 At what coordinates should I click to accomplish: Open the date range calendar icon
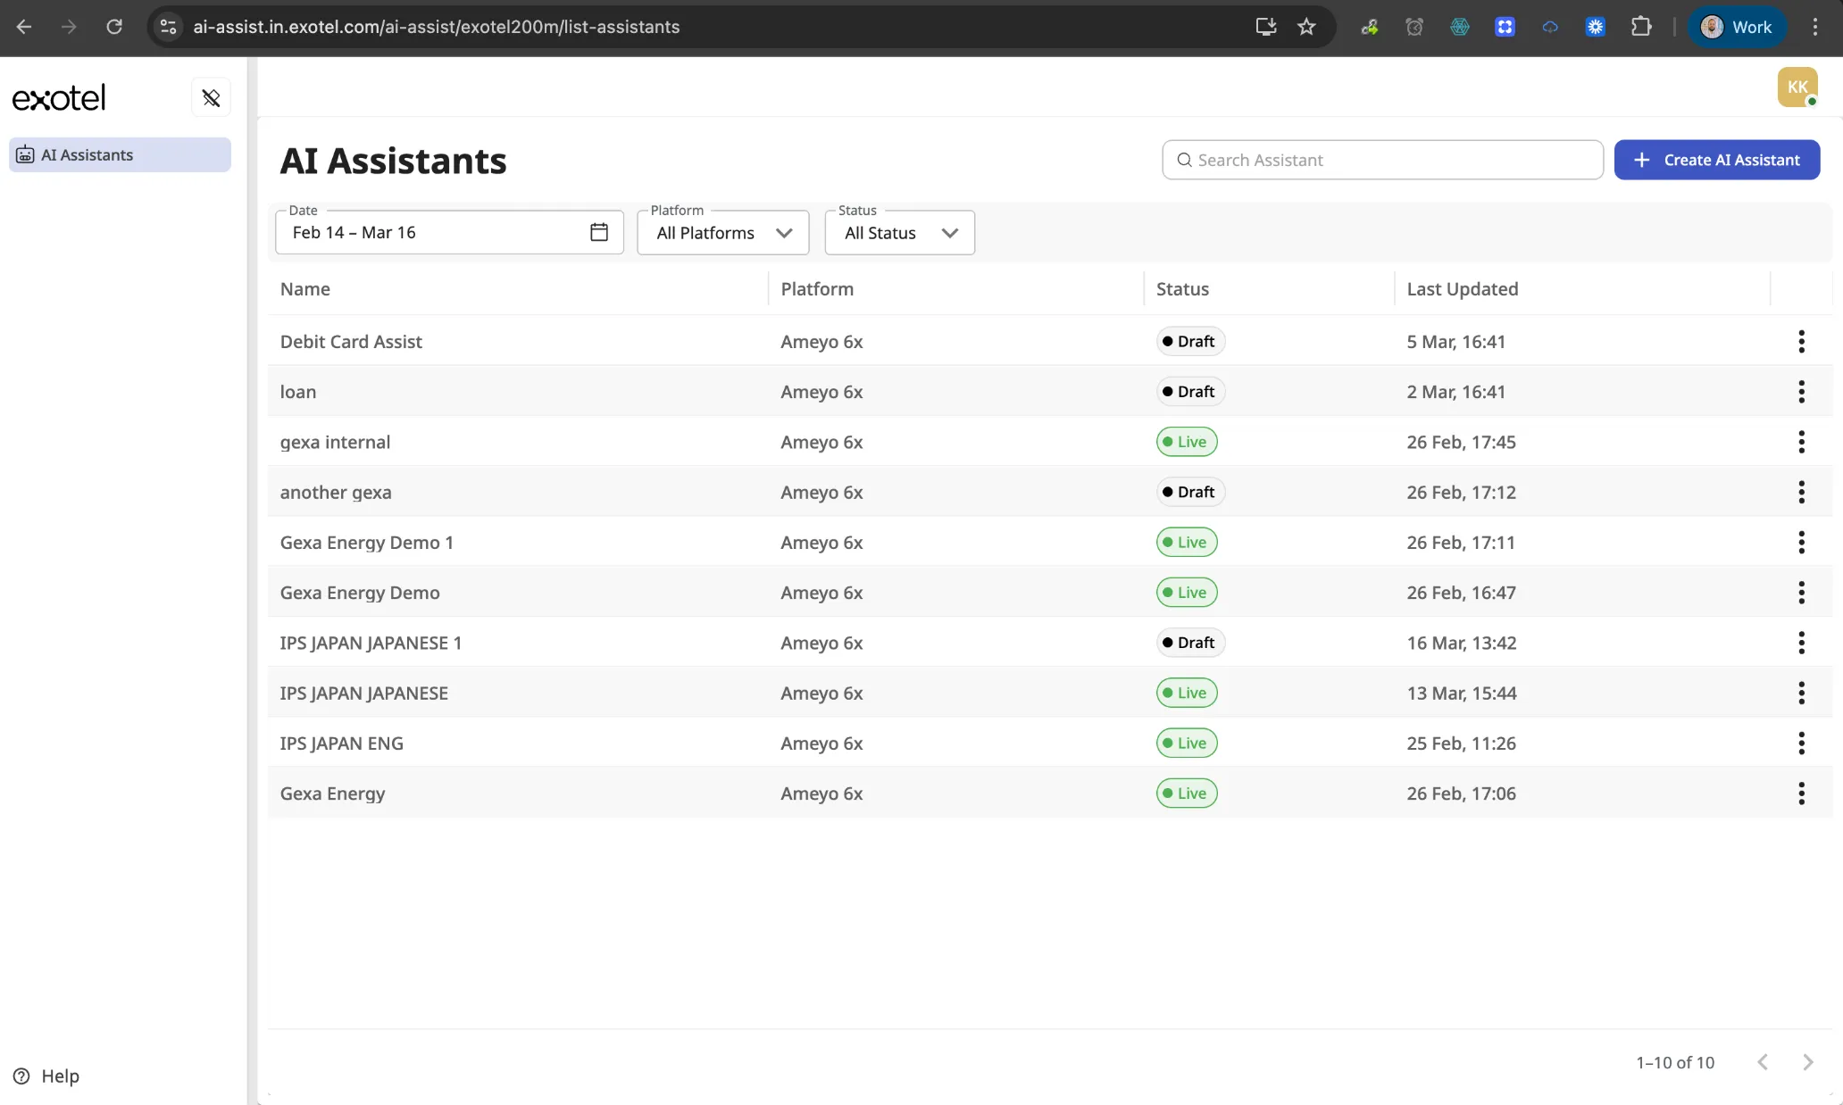pos(599,232)
